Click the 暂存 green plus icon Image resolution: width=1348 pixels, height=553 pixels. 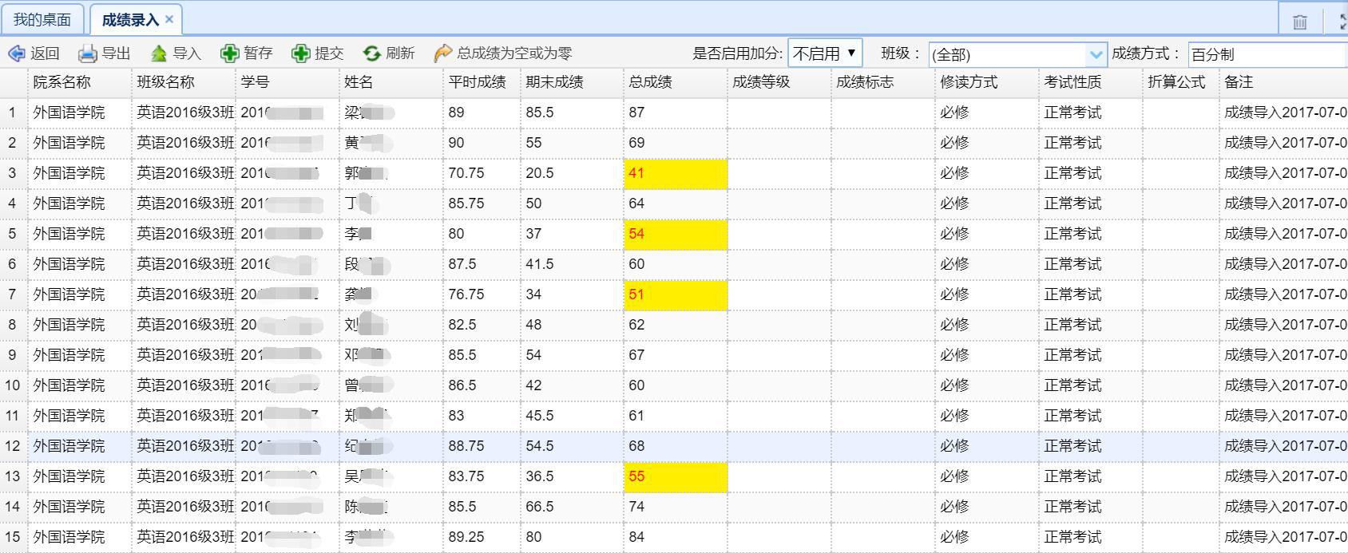(x=230, y=53)
